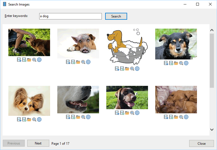Screen dimensions: 217x150
Task: Click the film-arrow icon under the sleeping brown puppy
Action: pyautogui.click(x=166, y=117)
